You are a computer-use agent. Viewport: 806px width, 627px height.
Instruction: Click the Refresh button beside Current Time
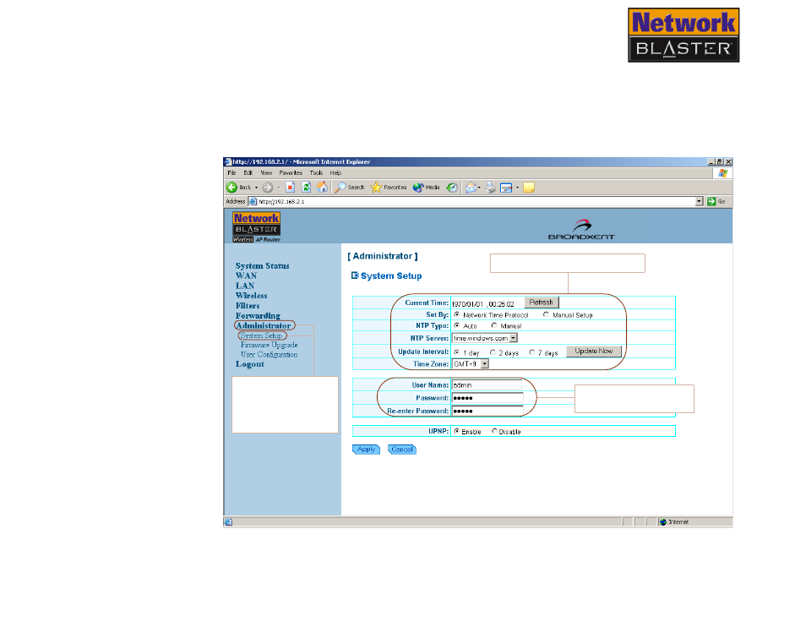click(x=542, y=303)
